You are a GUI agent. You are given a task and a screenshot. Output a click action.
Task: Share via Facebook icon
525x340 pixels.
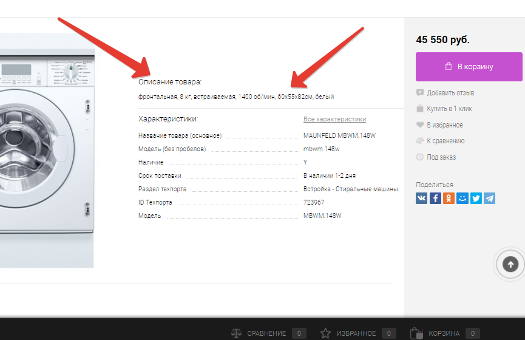pyautogui.click(x=435, y=199)
